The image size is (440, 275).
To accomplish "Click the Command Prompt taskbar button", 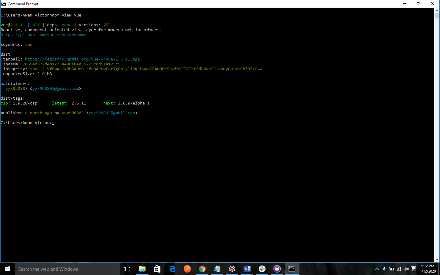I will tap(292, 269).
